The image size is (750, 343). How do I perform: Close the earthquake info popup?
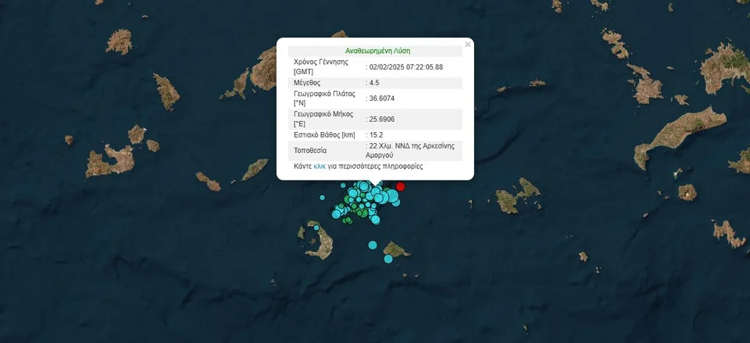click(x=467, y=45)
